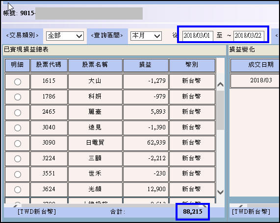This screenshot has height=223, width=280.
Task: Click profit value -979
Action: click(x=159, y=97)
